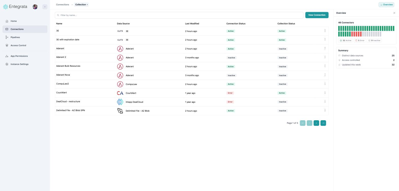
Task: Click the Page 1 of 5 indicator
Action: (x=292, y=123)
